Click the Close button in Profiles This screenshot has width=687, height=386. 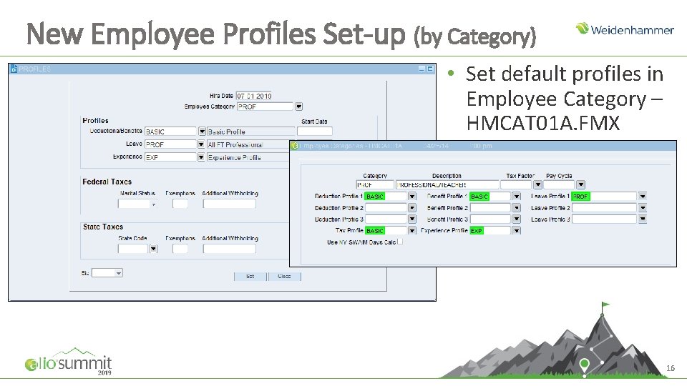coord(284,276)
